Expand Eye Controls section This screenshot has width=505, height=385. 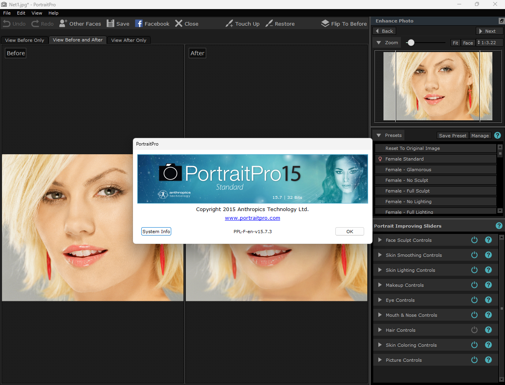[x=380, y=300]
